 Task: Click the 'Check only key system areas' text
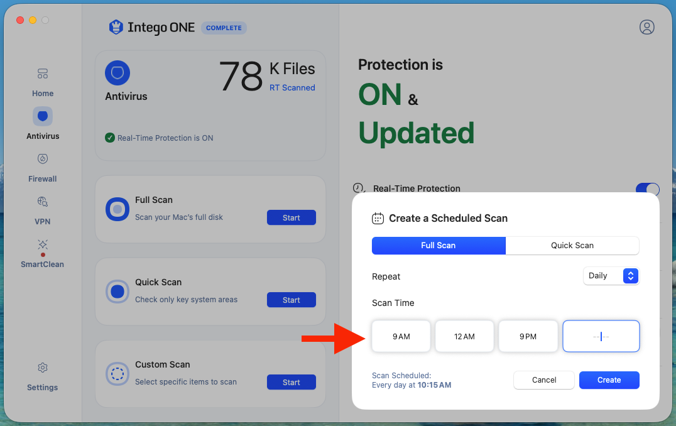pos(186,300)
